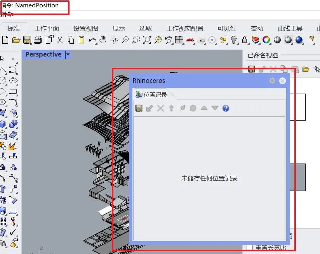Click the layers icon in toolbar
The image size is (320, 254).
coord(255,40)
